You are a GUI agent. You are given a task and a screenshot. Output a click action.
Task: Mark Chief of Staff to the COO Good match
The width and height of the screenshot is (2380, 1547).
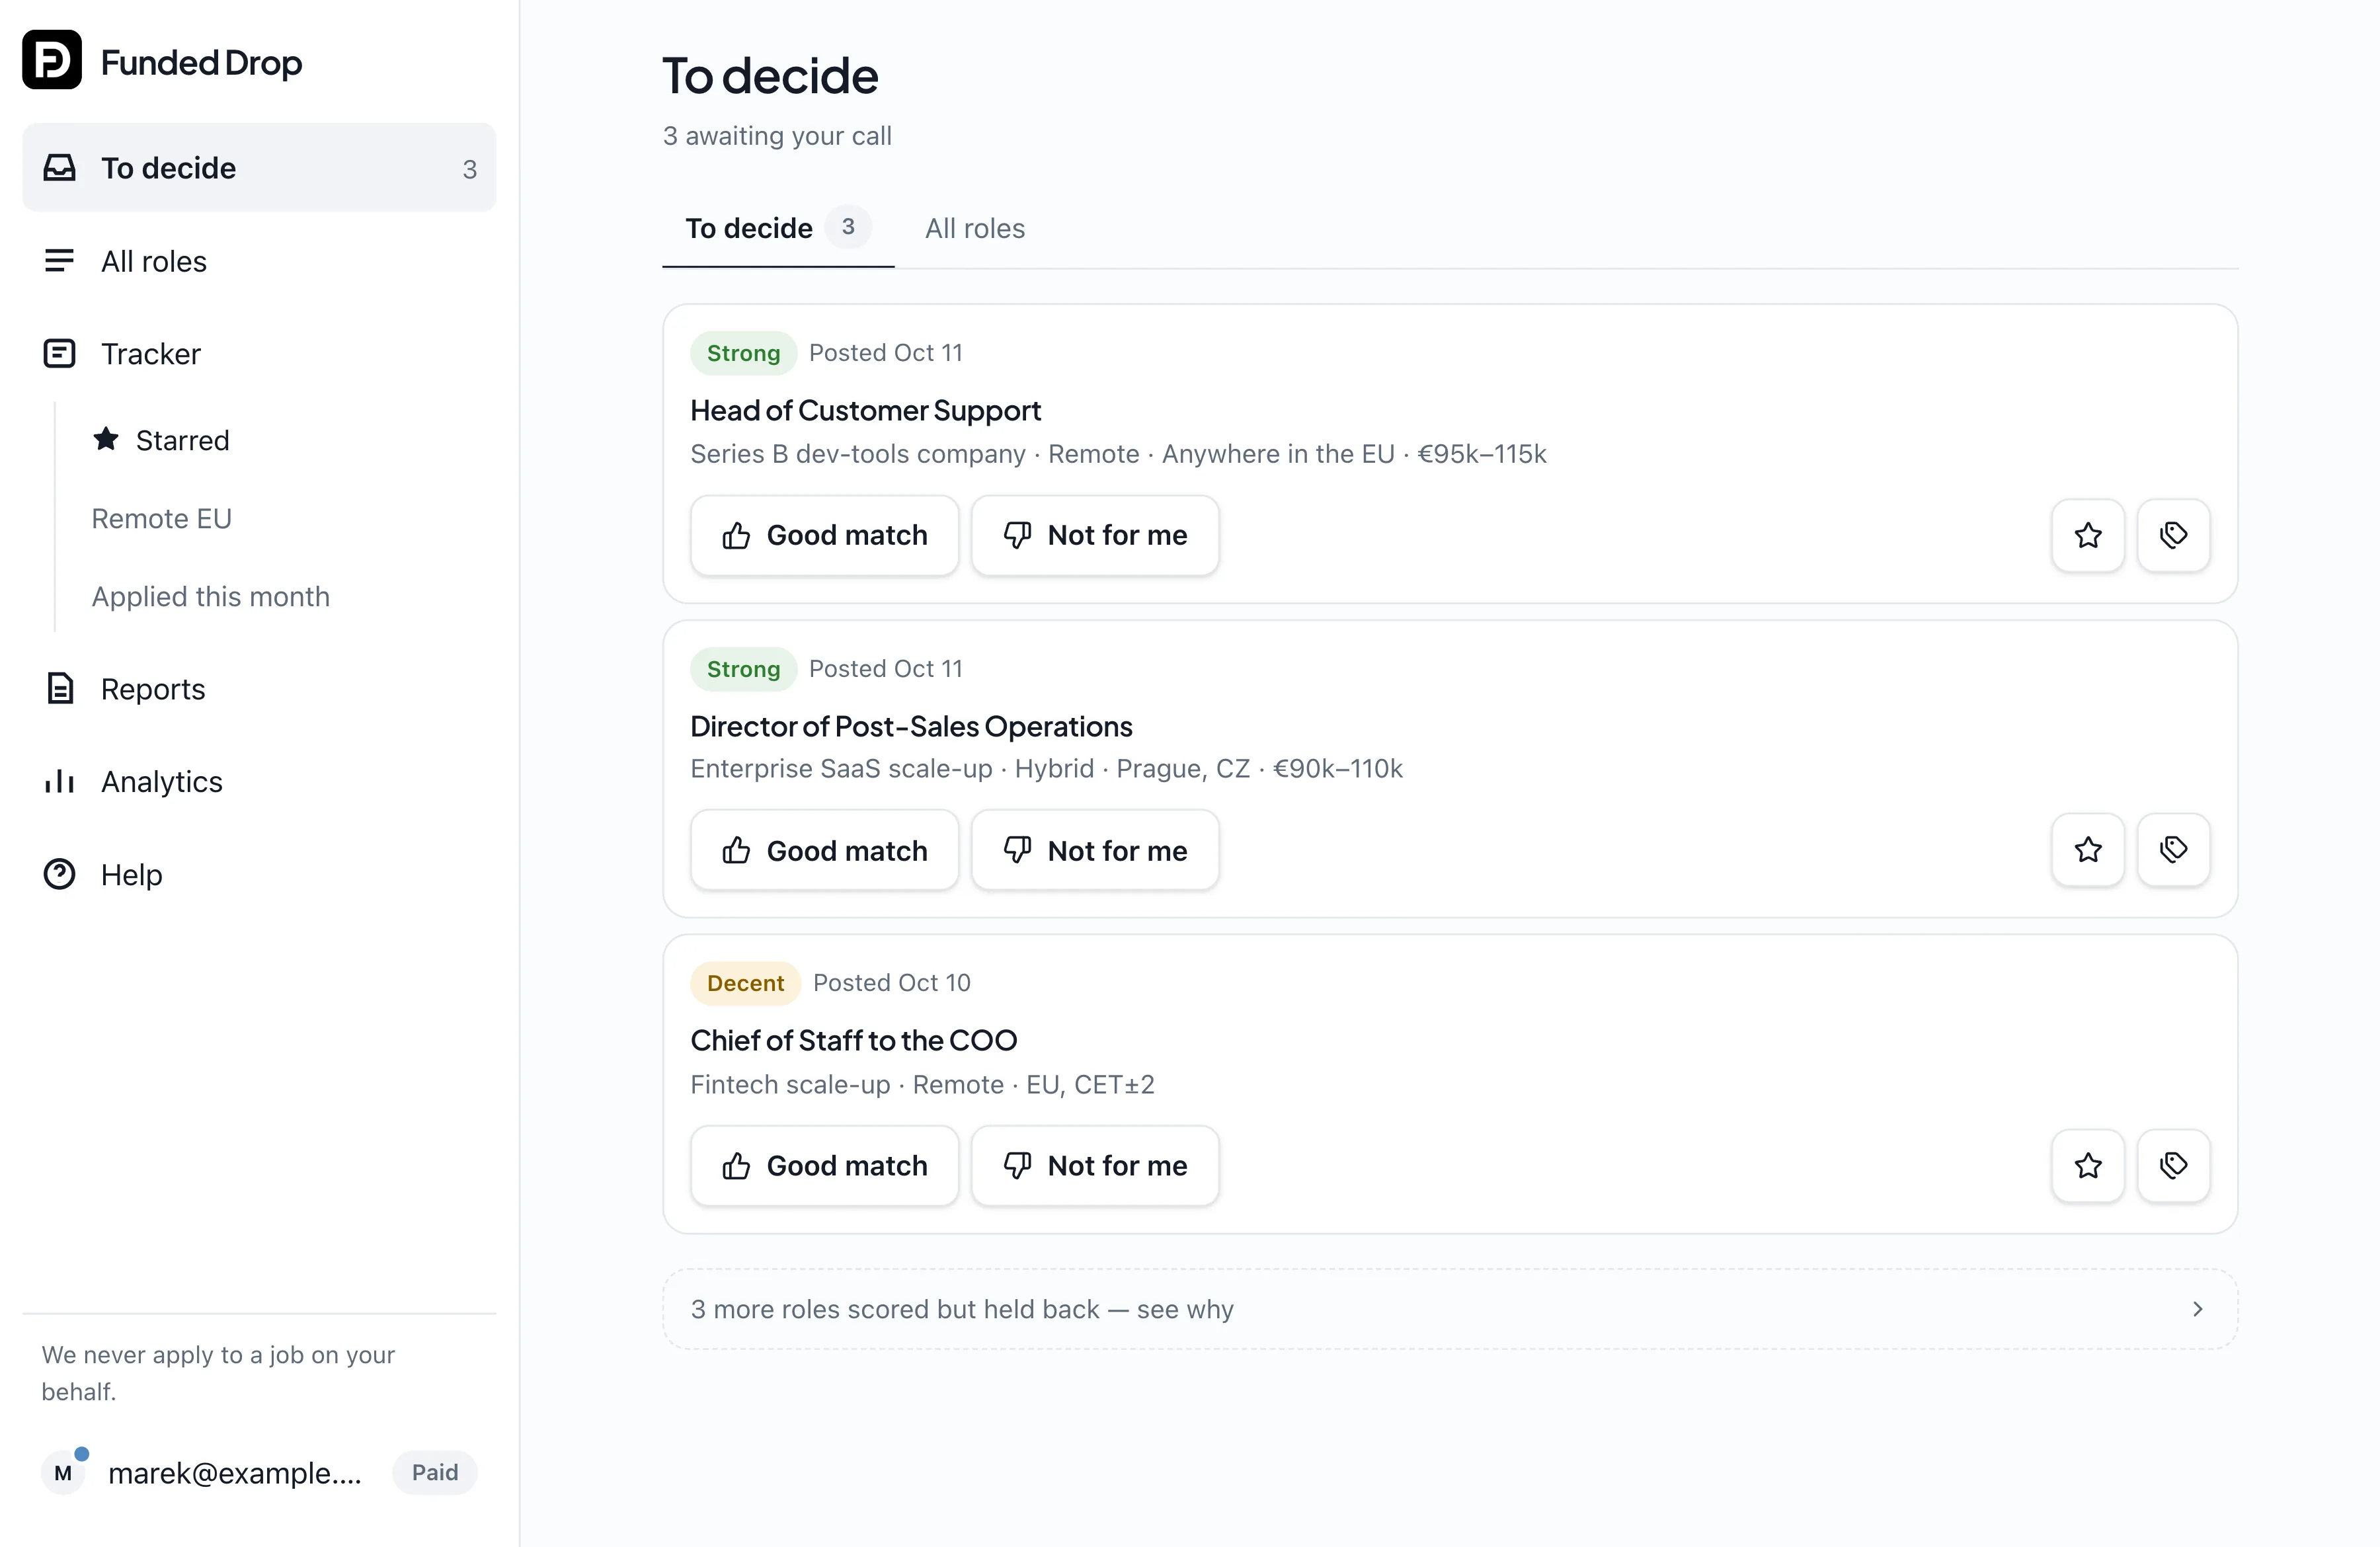[x=824, y=1165]
